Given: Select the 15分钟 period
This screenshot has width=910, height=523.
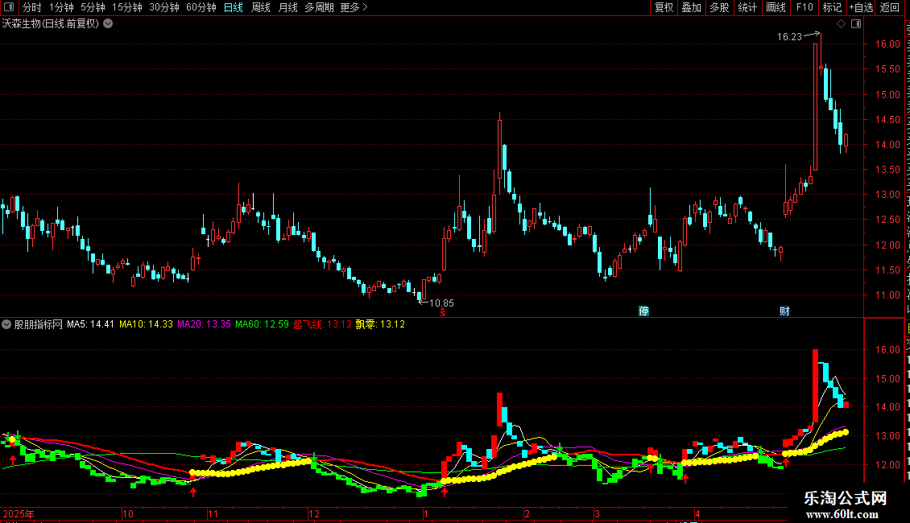Looking at the screenshot, I should [127, 7].
